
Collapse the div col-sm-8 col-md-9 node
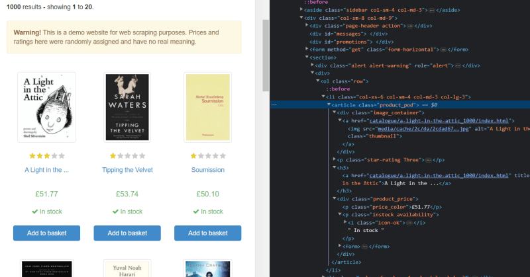[x=301, y=18]
